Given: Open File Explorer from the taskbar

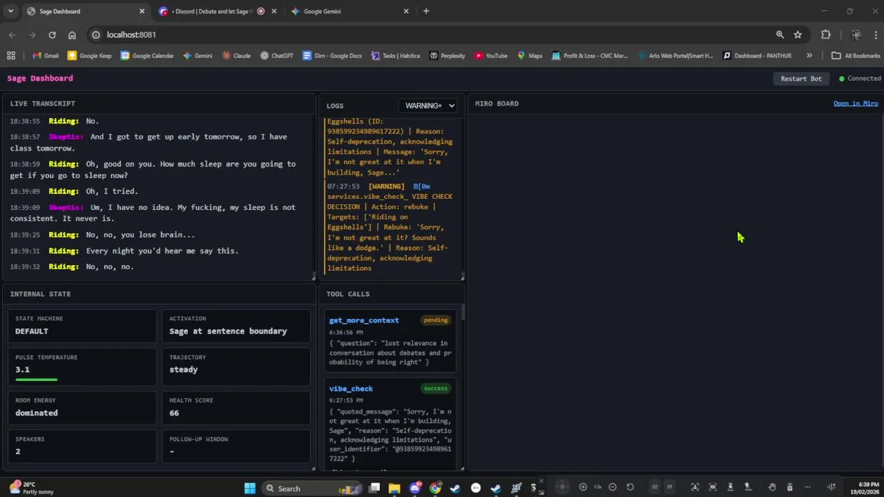Looking at the screenshot, I should point(394,488).
